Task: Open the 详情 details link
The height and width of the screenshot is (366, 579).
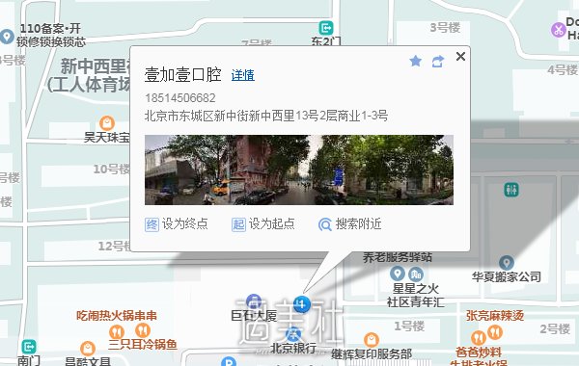Action: pyautogui.click(x=242, y=75)
